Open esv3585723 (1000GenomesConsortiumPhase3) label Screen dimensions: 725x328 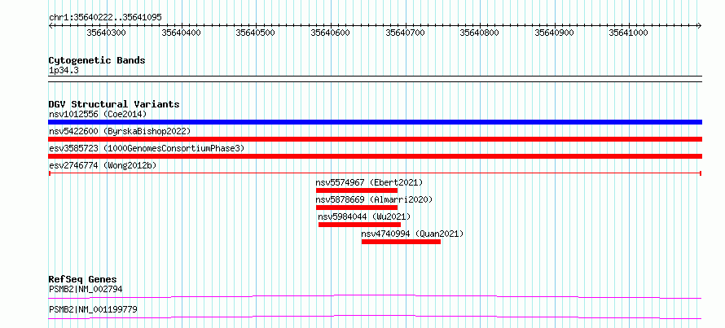point(147,148)
